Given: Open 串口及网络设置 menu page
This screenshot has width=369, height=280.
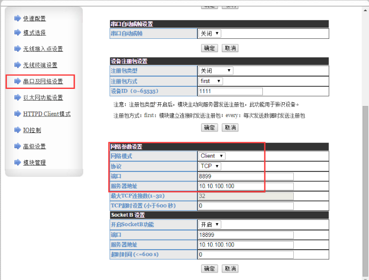Looking at the screenshot, I should [43, 81].
